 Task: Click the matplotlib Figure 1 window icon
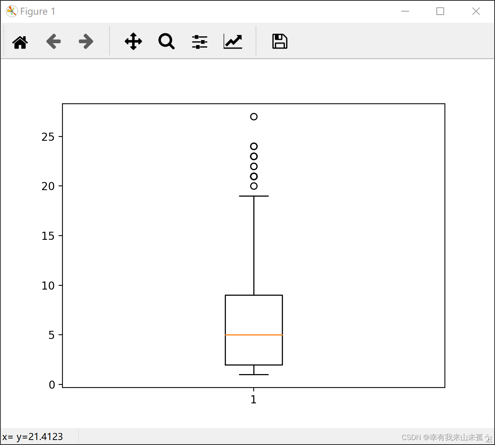[x=12, y=11]
